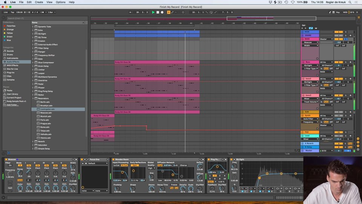The height and width of the screenshot is (204, 362).
Task: Select the Blue collection
Action: [x=9, y=40]
